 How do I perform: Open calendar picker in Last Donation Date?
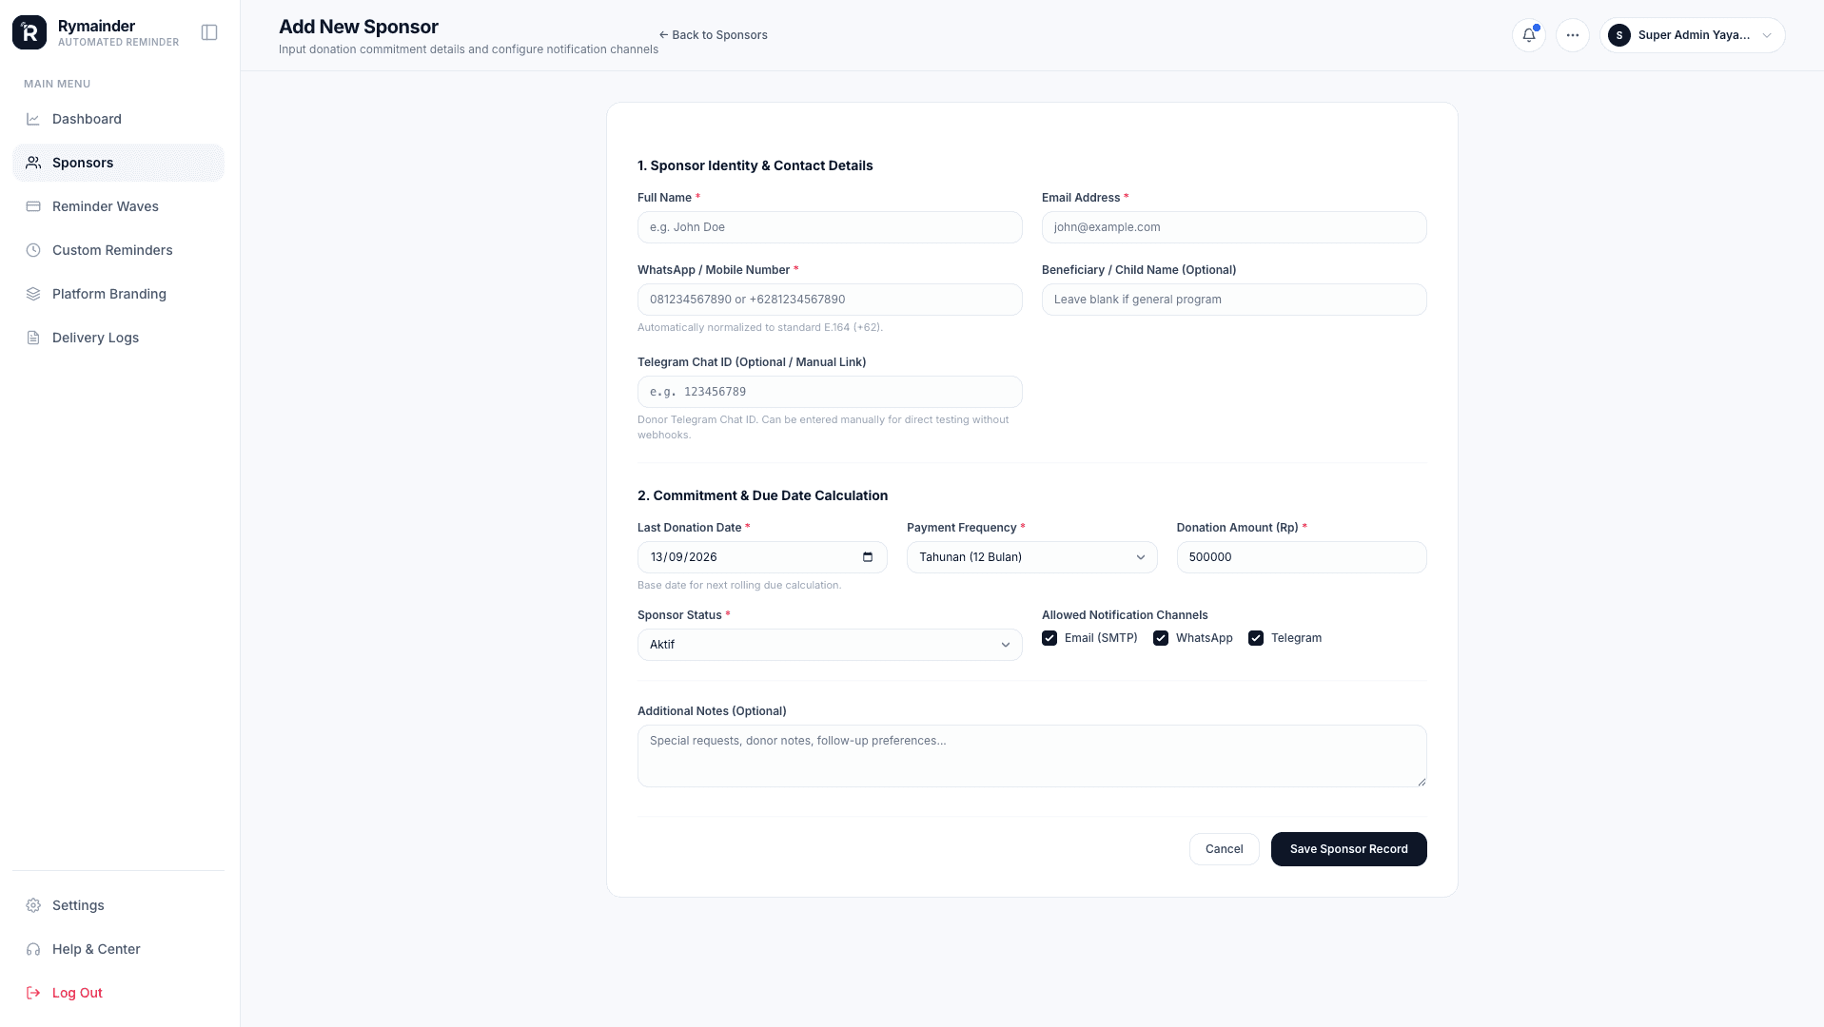[867, 557]
